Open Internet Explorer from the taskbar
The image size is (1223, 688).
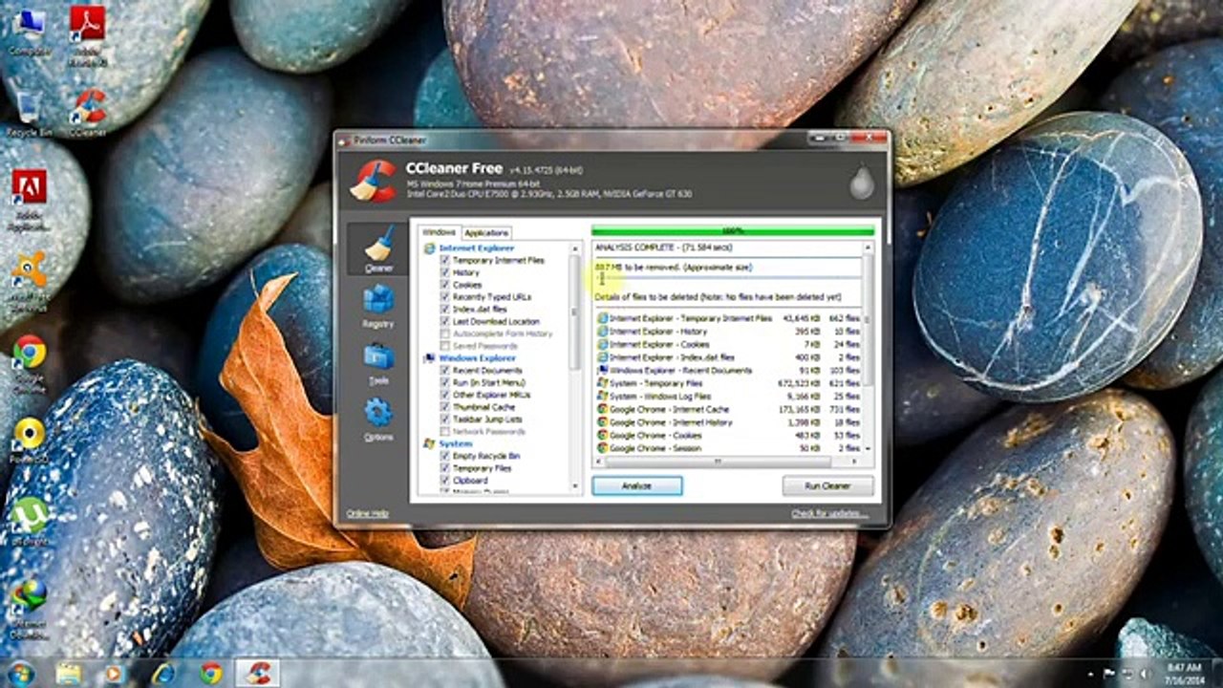(163, 674)
